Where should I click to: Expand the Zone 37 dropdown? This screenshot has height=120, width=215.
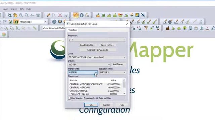tap(97, 57)
